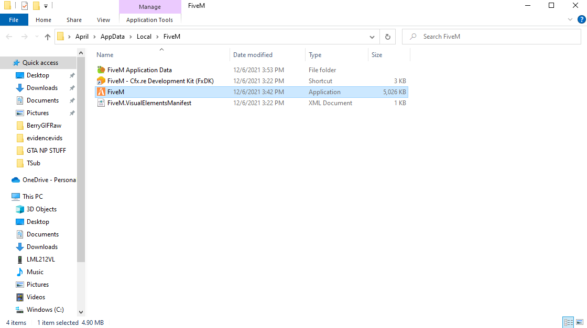This screenshot has width=587, height=328.
Task: Click the Downloads arrow icon under Quick access
Action: [20, 88]
